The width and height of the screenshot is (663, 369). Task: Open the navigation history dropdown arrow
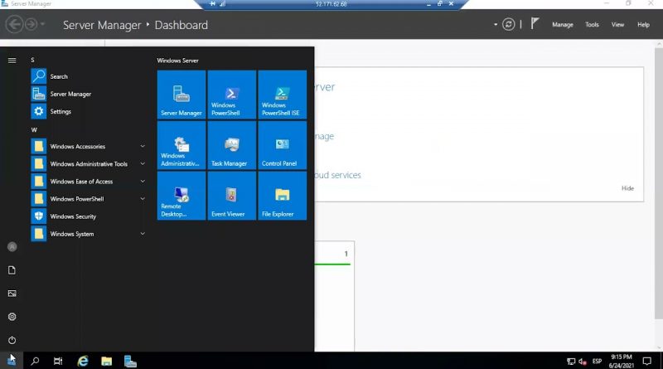(42, 24)
